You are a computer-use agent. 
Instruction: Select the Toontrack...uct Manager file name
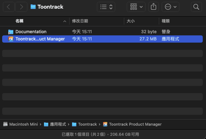pos(40,39)
